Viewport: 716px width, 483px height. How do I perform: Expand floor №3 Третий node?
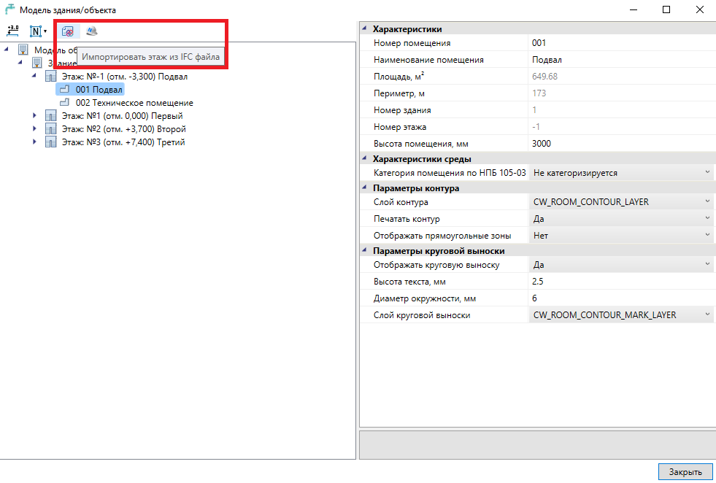[34, 142]
